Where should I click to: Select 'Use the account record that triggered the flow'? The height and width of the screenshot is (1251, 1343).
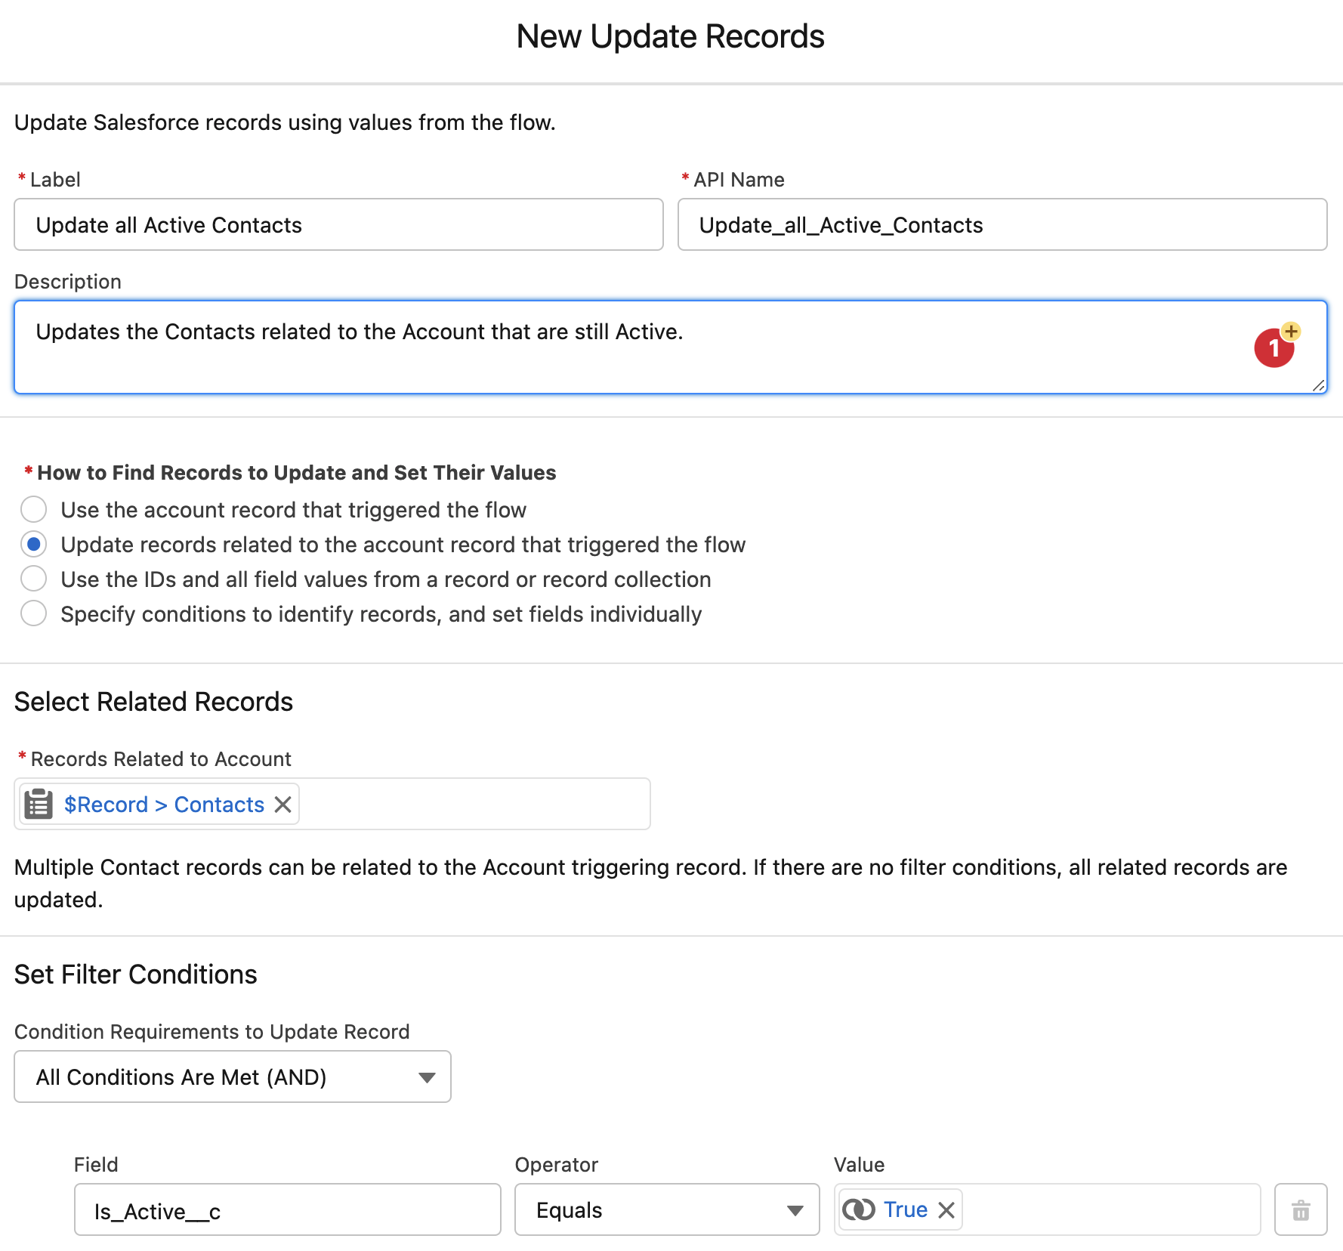(34, 510)
